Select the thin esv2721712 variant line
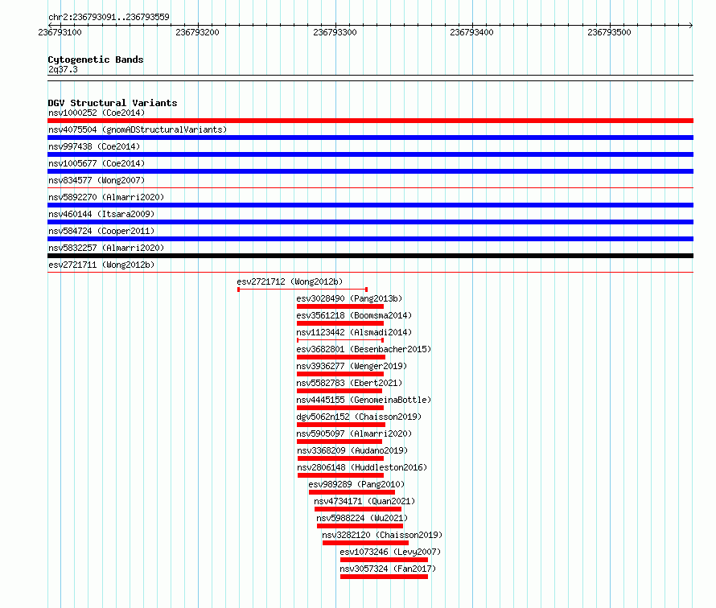 click(x=302, y=290)
